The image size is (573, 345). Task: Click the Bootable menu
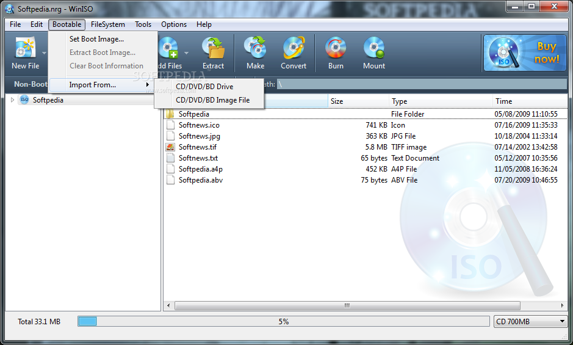(67, 24)
